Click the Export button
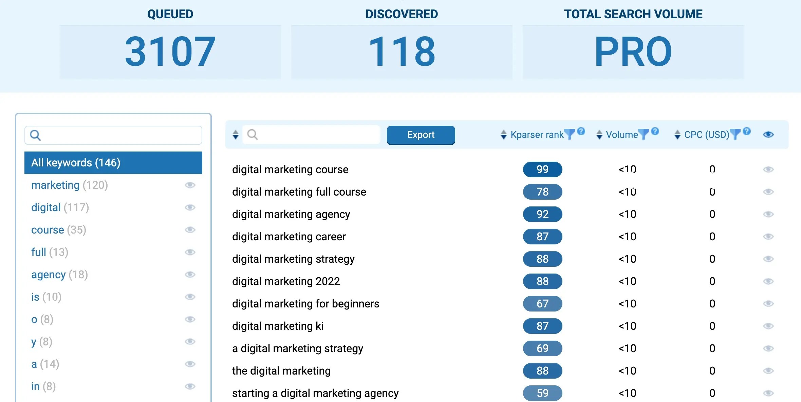Image resolution: width=801 pixels, height=402 pixels. [x=421, y=135]
